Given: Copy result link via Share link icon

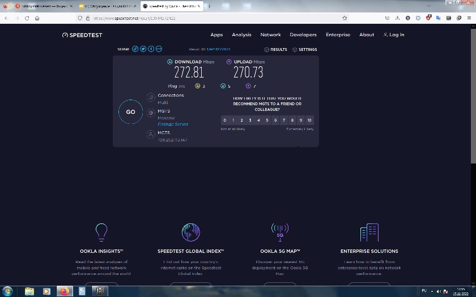Looking at the screenshot, I should coord(135,49).
